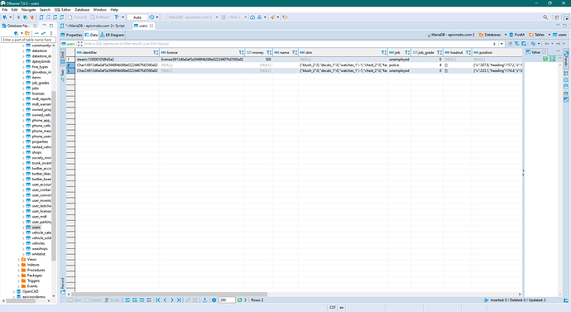Click the collapse all icon in Database Navigator
The width and height of the screenshot is (571, 312).
[x=36, y=33]
